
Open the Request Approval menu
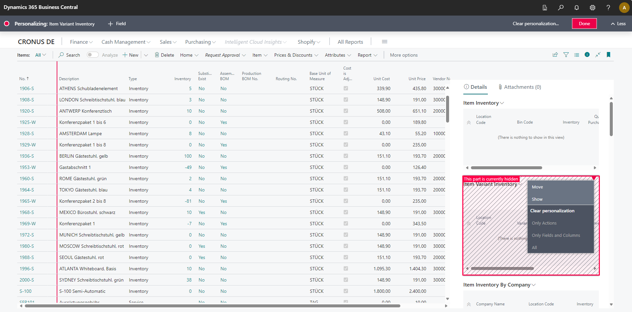coord(225,55)
